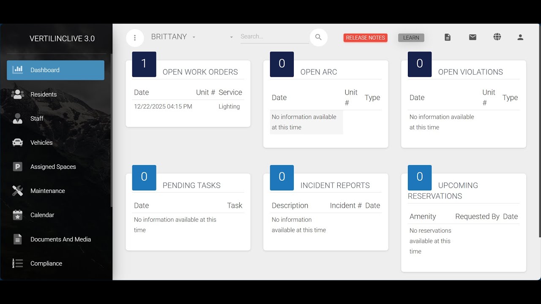541x304 pixels.
Task: Open Maintenance section in sidebar
Action: pyautogui.click(x=55, y=191)
